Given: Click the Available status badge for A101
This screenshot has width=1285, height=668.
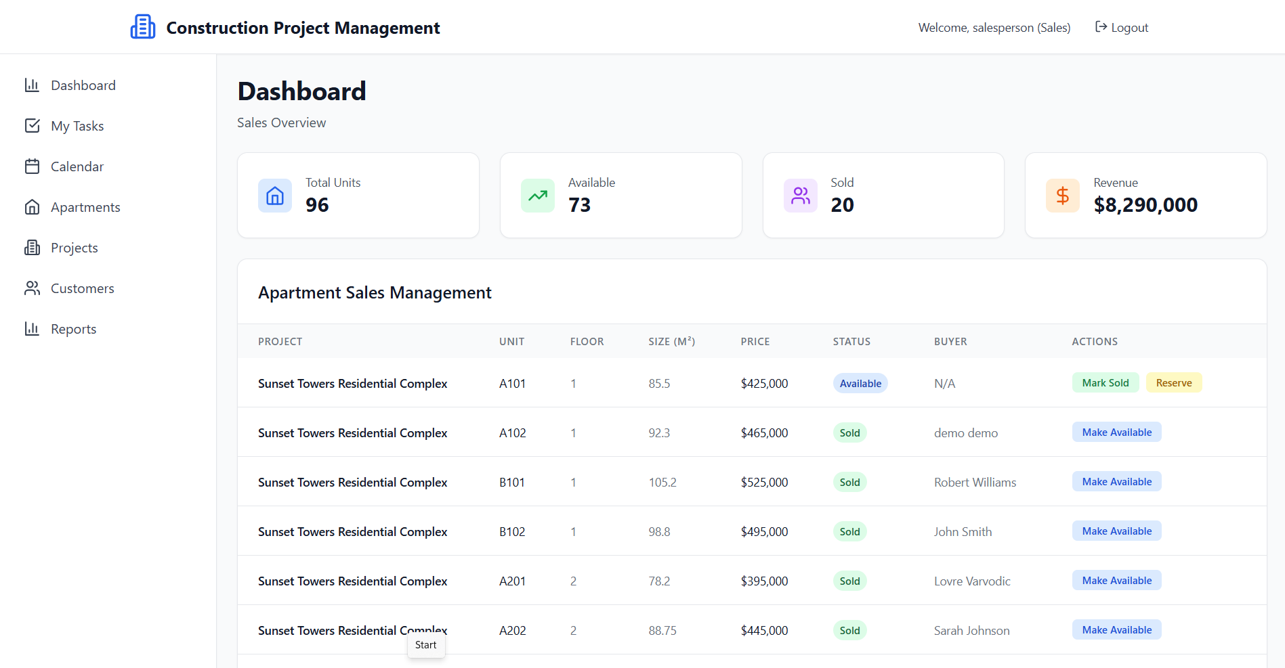Looking at the screenshot, I should pyautogui.click(x=860, y=384).
